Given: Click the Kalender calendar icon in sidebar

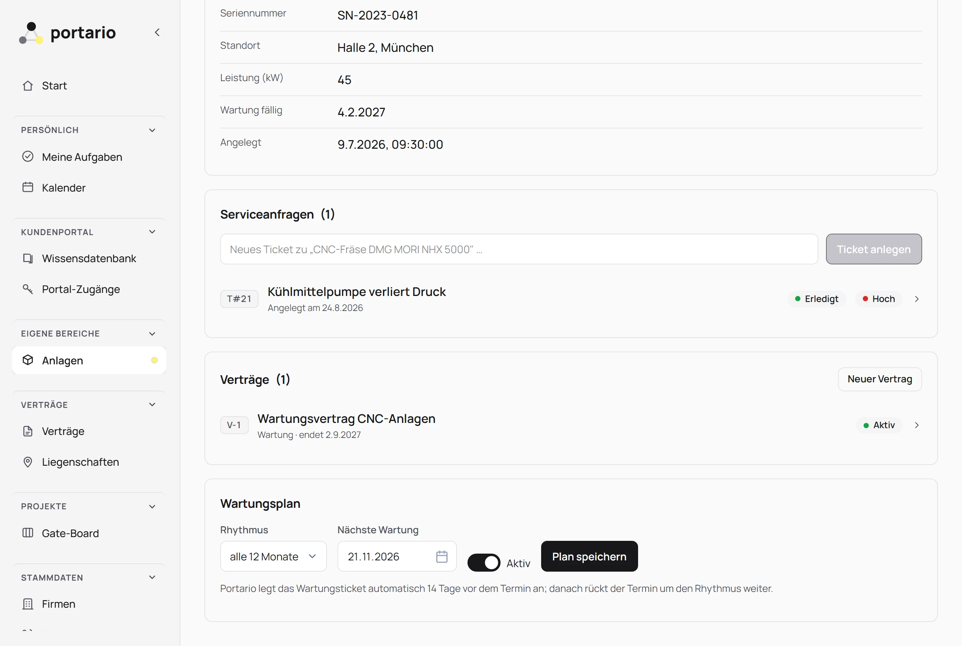Looking at the screenshot, I should click(x=27, y=187).
